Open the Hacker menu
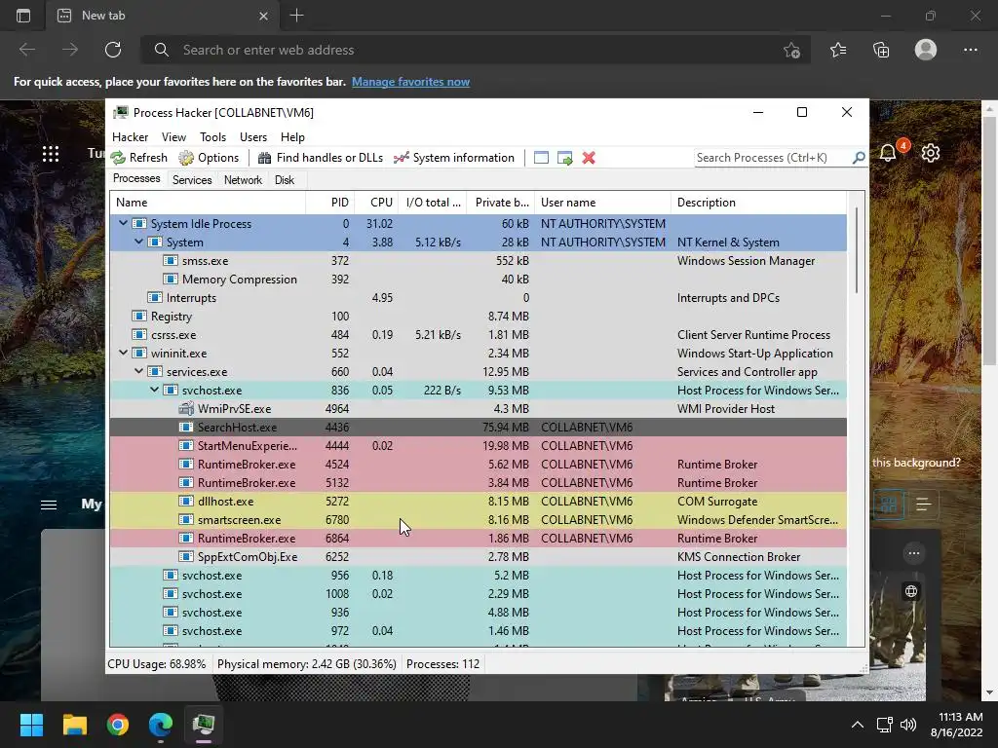This screenshot has width=998, height=748. pos(130,136)
